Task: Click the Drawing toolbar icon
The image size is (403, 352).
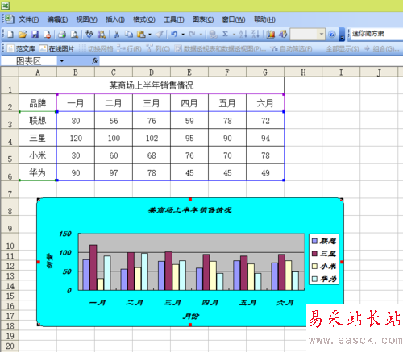Action: click(x=283, y=34)
